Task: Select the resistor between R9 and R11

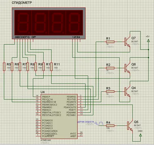Action: pos(43,67)
